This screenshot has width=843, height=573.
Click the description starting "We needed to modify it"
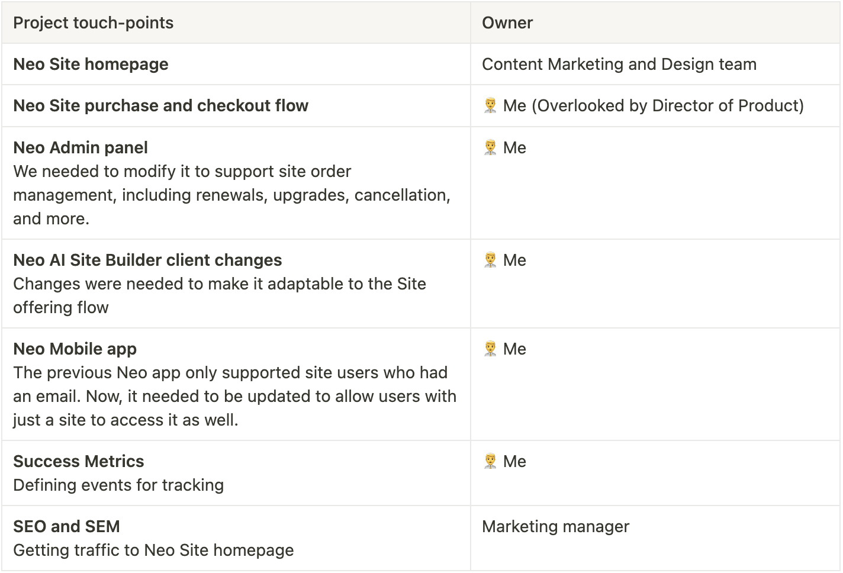coord(231,195)
